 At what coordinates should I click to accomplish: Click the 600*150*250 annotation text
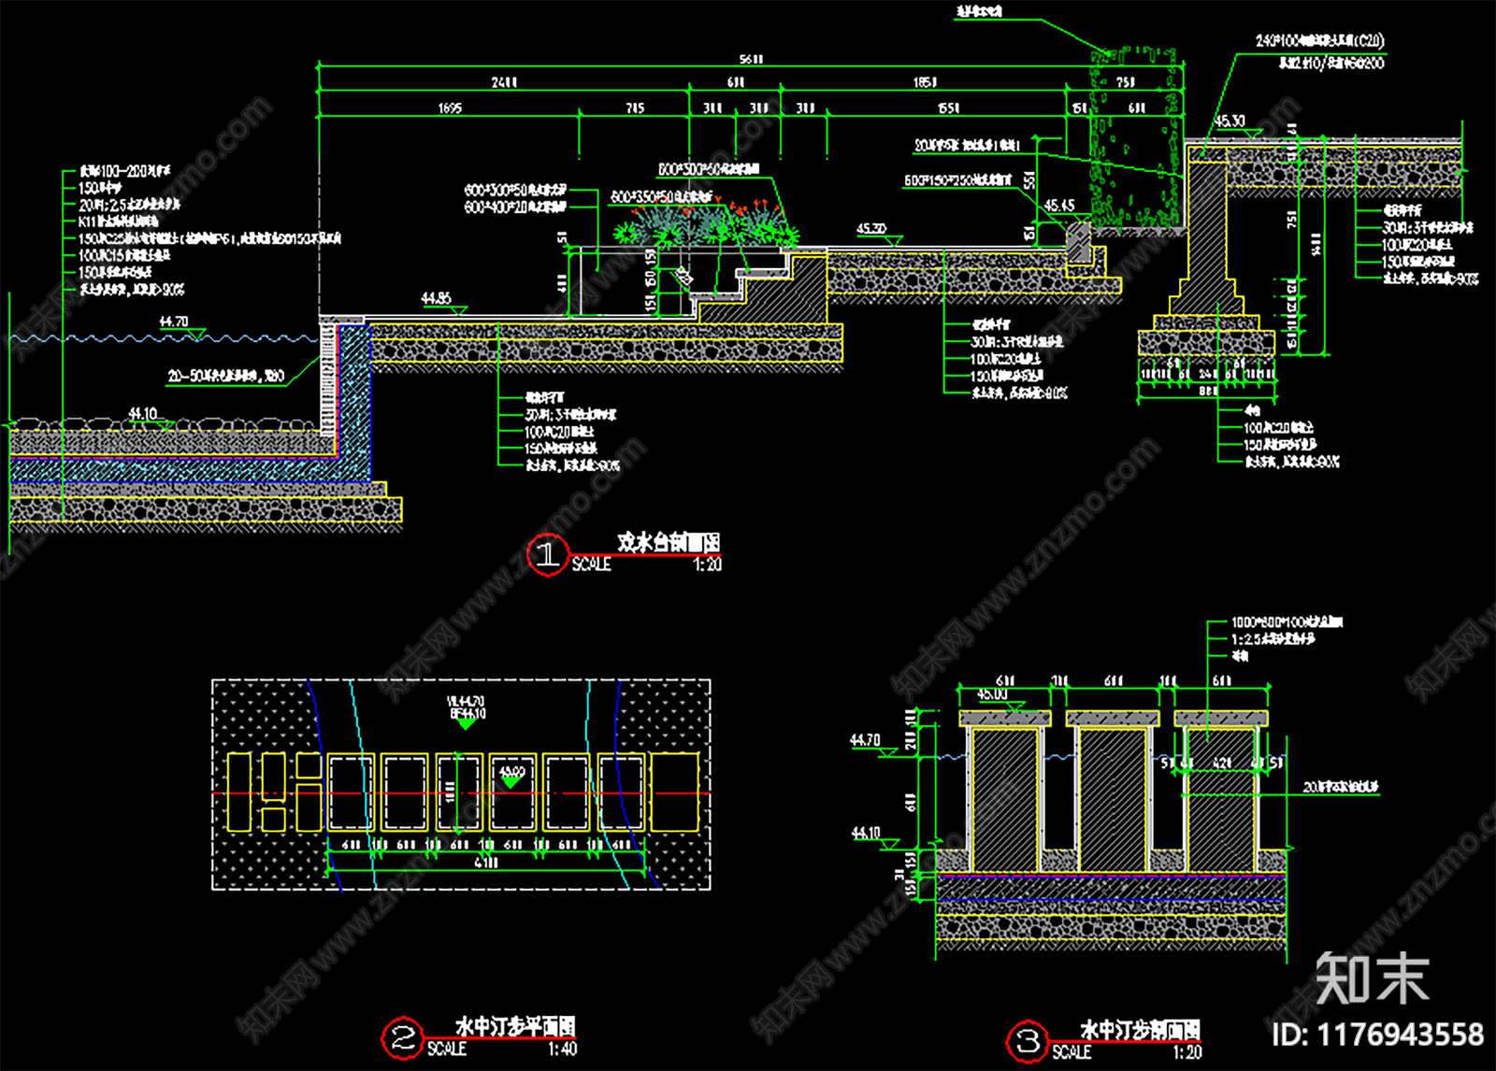pos(957,180)
